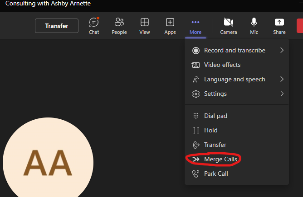This screenshot has height=197, width=303.
Task: Select Merge Calls
Action: (x=237, y=159)
